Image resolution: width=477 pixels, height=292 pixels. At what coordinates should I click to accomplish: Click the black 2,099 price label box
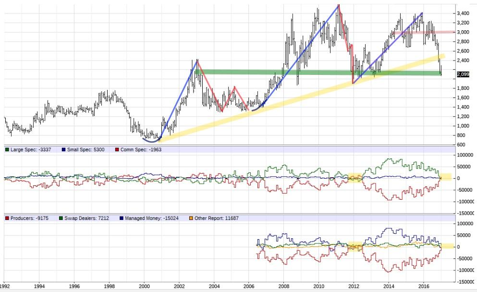coord(463,75)
